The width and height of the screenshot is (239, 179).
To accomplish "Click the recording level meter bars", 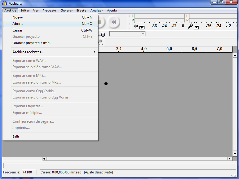I will click(x=213, y=18).
